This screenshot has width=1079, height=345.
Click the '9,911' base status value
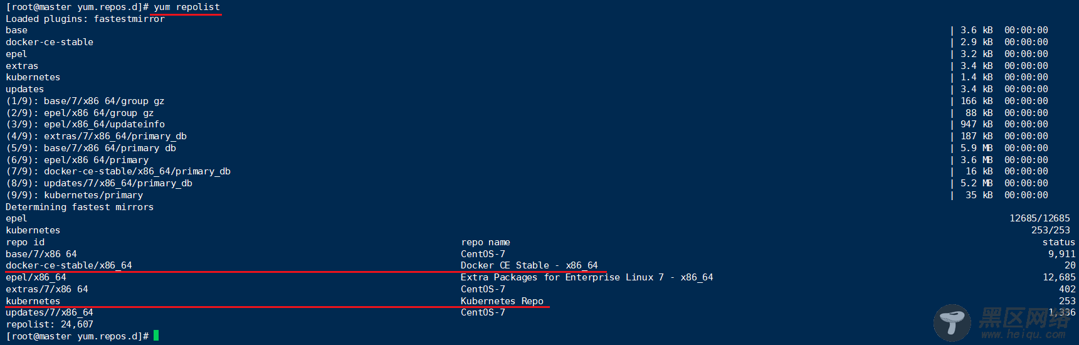pyautogui.click(x=1061, y=254)
